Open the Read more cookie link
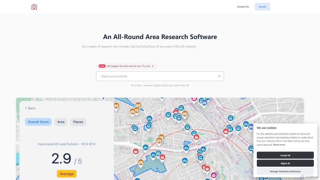 [x=279, y=145]
